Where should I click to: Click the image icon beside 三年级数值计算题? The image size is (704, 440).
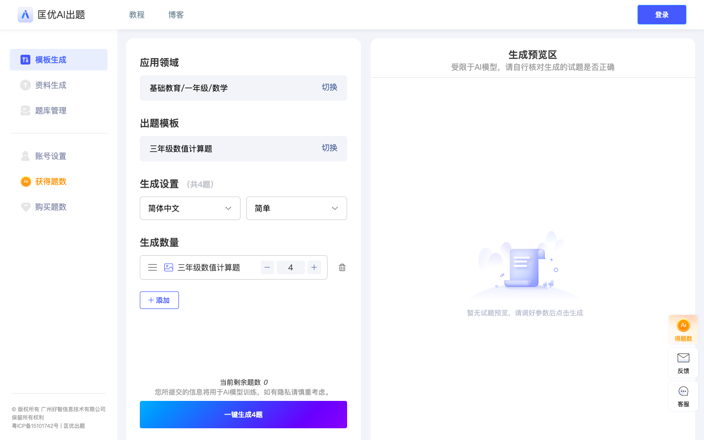tap(169, 267)
